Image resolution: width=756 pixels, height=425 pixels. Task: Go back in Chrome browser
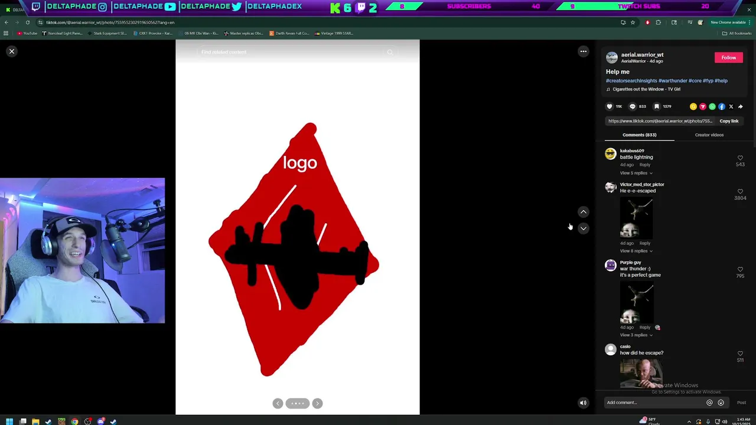(6, 22)
